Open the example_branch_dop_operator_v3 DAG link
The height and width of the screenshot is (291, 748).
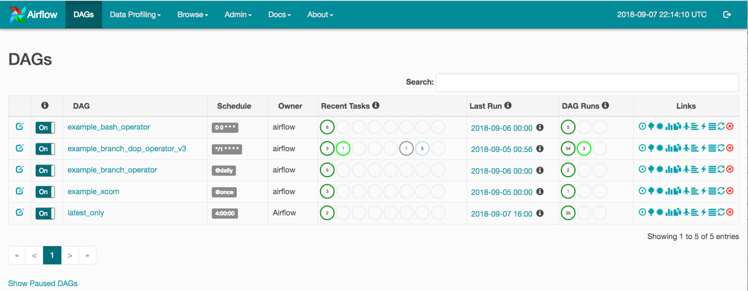click(x=127, y=148)
